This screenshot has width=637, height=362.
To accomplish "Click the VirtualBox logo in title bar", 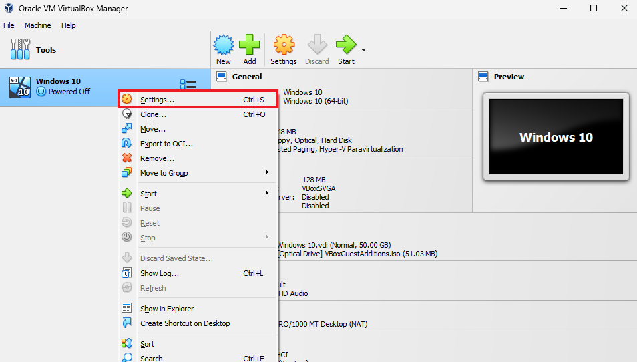I will pos(9,9).
